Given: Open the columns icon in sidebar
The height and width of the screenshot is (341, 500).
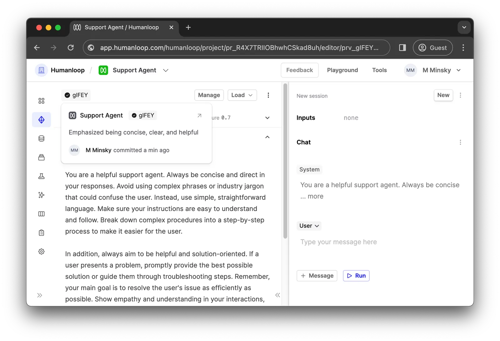Looking at the screenshot, I should pyautogui.click(x=41, y=214).
